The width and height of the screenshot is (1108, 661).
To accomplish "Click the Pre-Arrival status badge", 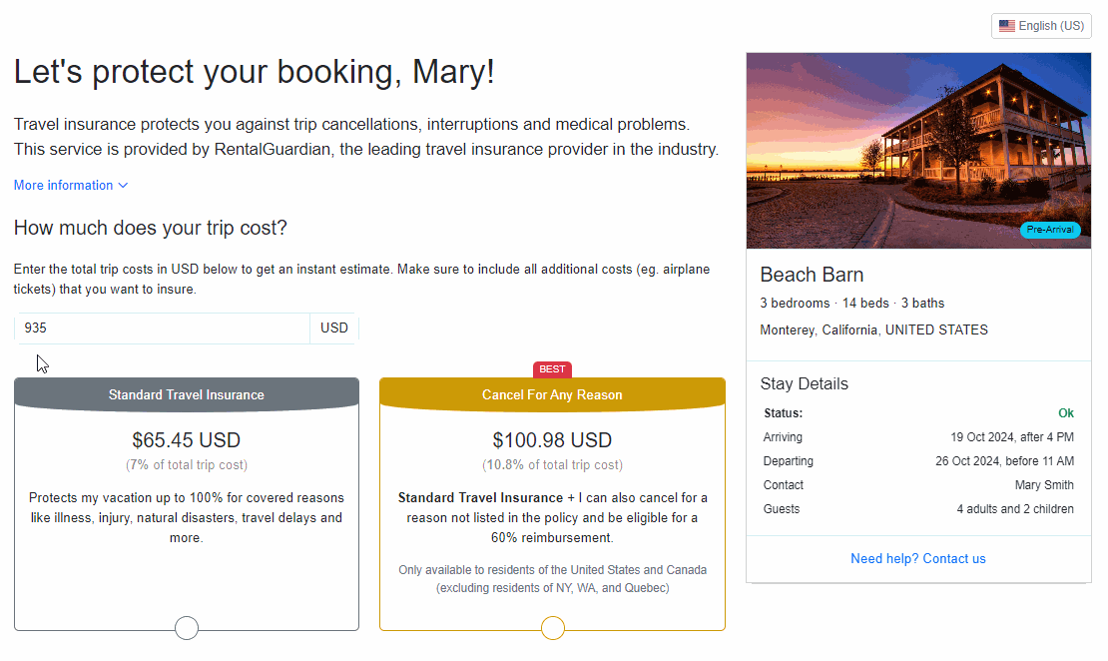I will coord(1050,230).
